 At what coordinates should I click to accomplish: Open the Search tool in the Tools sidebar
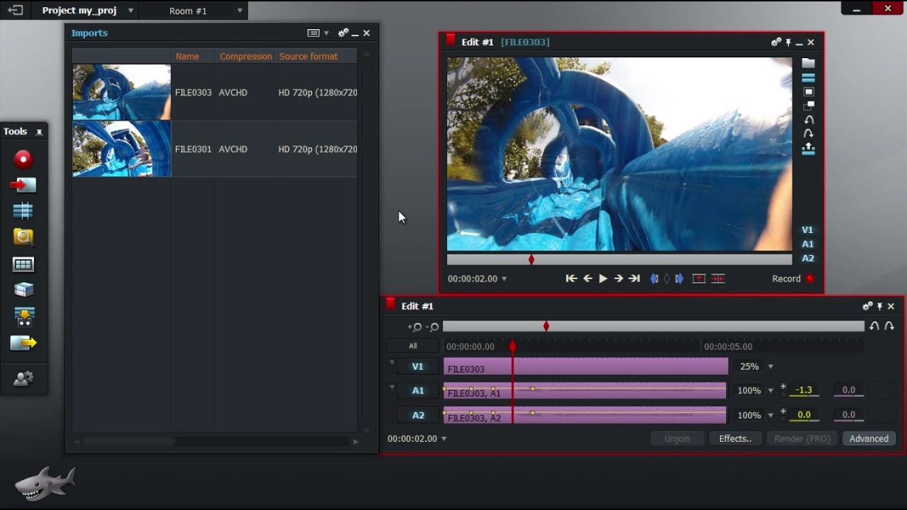(23, 237)
